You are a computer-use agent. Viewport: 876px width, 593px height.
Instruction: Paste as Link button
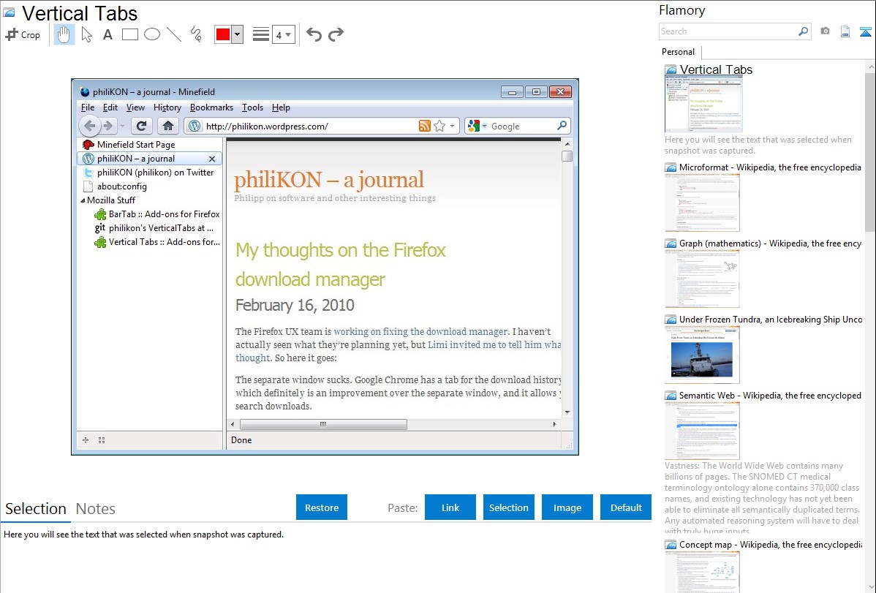coord(450,507)
